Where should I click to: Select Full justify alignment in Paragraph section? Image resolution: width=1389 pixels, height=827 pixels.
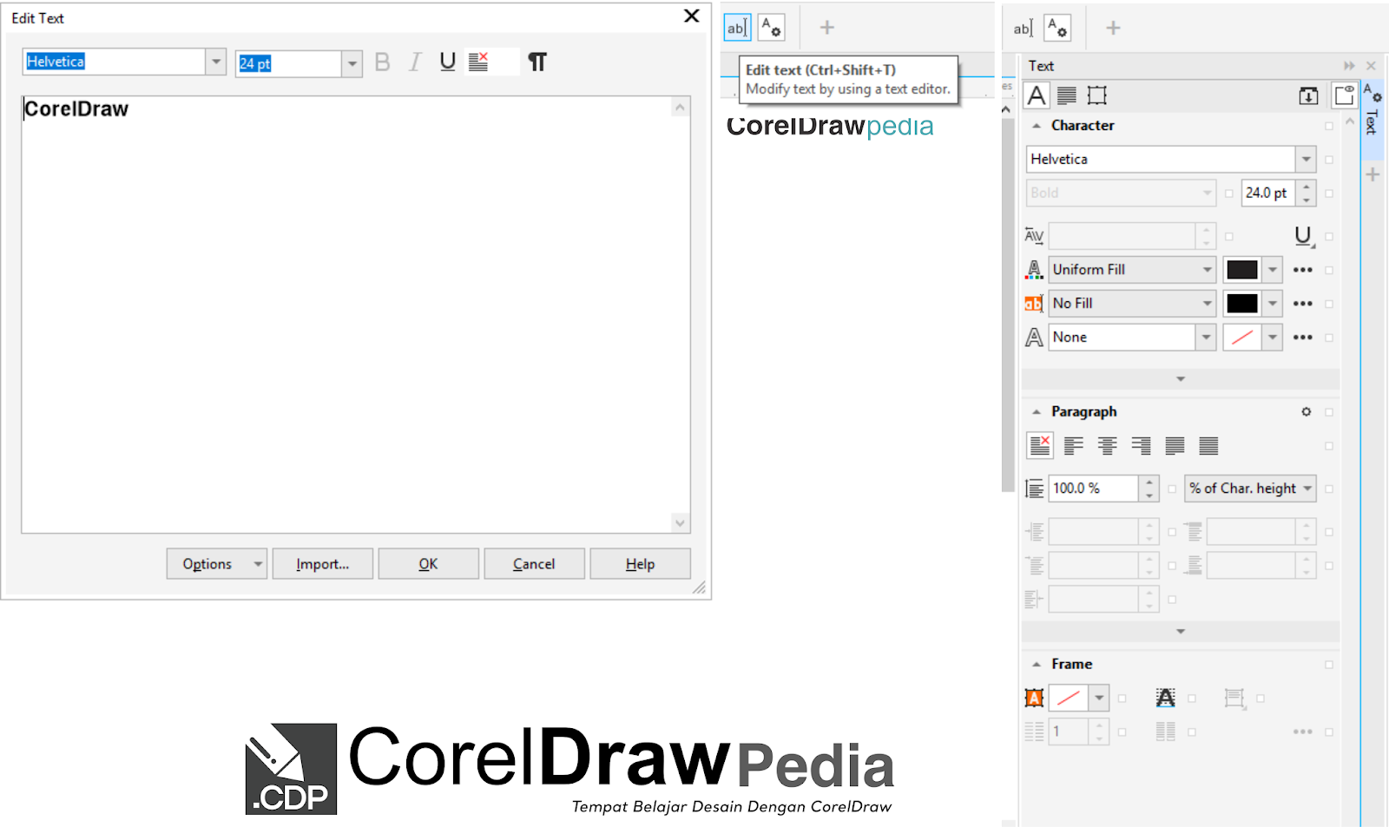1175,446
